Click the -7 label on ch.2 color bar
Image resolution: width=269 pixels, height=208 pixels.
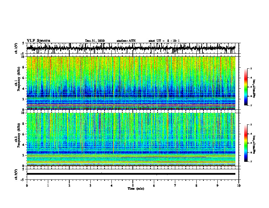click(251, 161)
